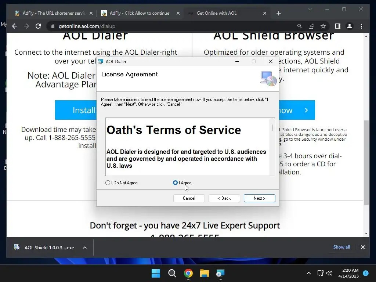Click Show all downloads
Image resolution: width=376 pixels, height=282 pixels.
coord(341,247)
